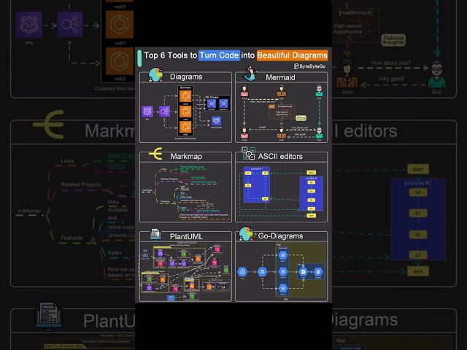Click the ASCII editors icon beside its title
The image size is (467, 350).
pos(248,153)
